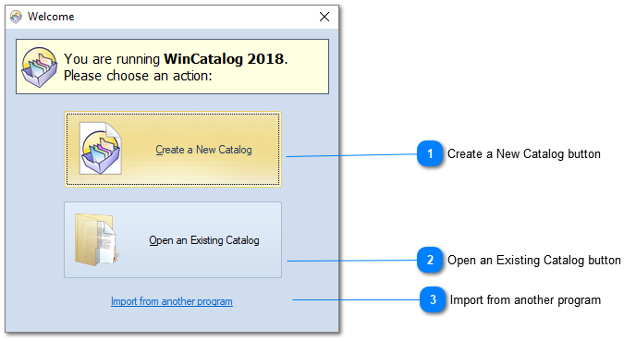Click the 'Create a New Catalog' button text
Screen dimensions: 636x341
point(203,150)
